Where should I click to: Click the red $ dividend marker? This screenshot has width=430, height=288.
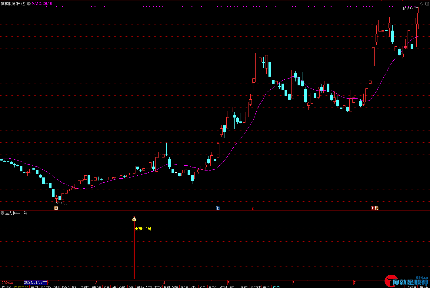coord(253,208)
